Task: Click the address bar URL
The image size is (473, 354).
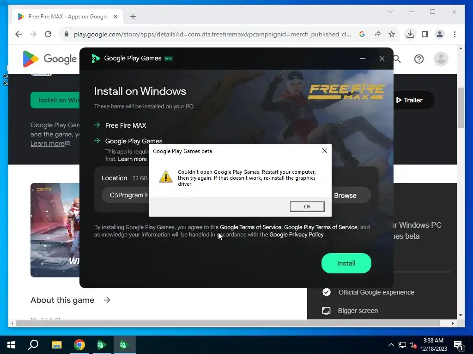Action: (212, 34)
